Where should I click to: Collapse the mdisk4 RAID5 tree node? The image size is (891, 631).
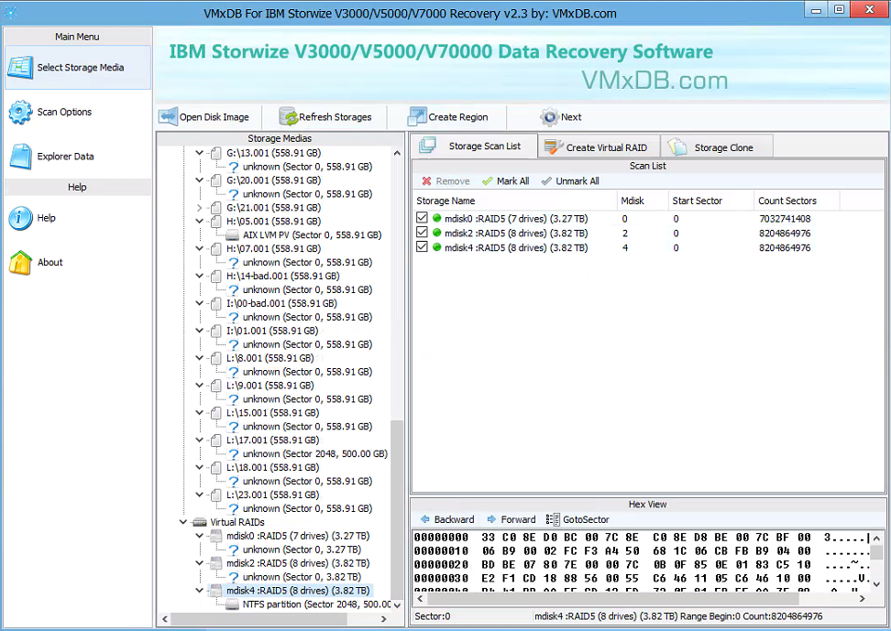200,591
